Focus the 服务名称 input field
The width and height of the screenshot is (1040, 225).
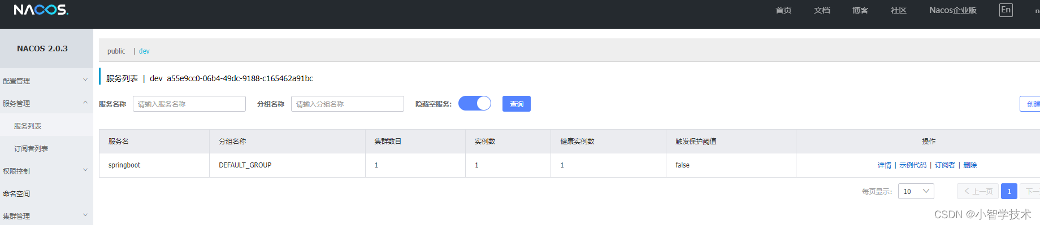coord(189,104)
